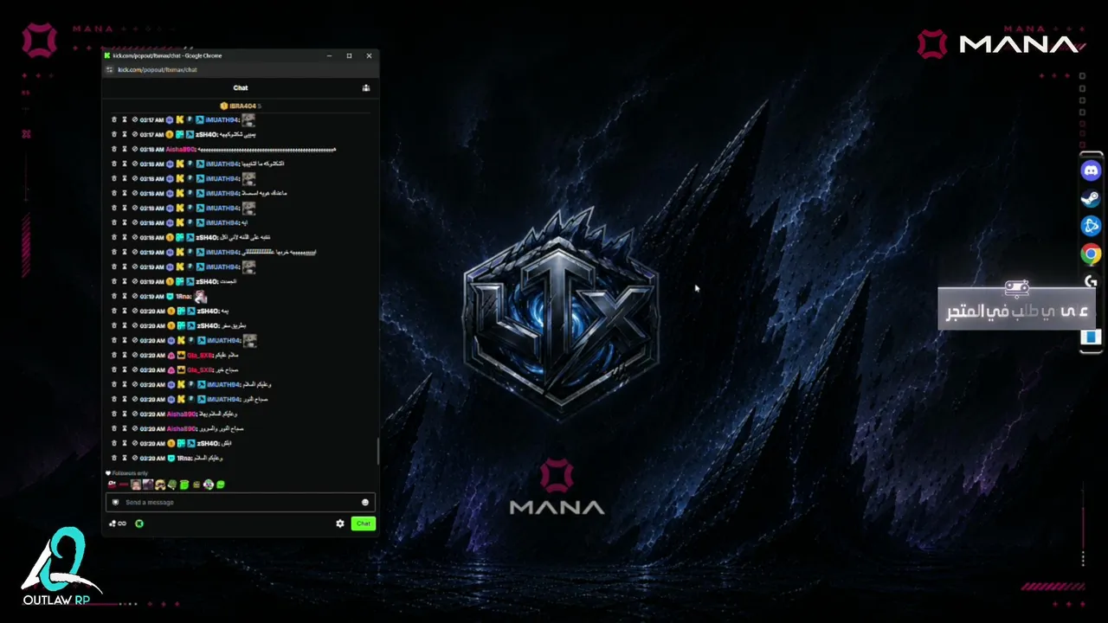Click the shield icon inside message box
The height and width of the screenshot is (623, 1108).
[x=115, y=502]
